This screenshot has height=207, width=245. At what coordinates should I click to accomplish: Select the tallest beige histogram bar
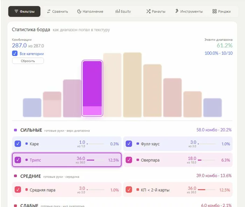[132, 85]
